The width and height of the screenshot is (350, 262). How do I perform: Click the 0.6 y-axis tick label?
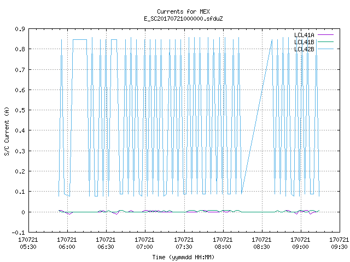20,90
